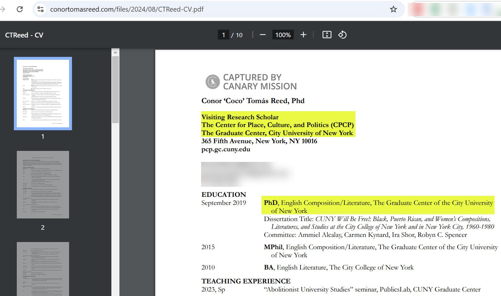This screenshot has height=296, width=501.
Task: Zoom out with the minus icon
Action: click(x=262, y=35)
